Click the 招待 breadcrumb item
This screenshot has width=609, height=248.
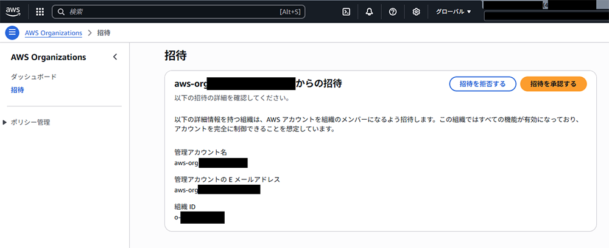pos(104,33)
